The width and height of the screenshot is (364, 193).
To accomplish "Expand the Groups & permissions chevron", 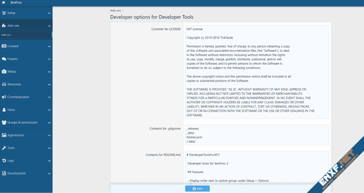I will coord(49,123).
